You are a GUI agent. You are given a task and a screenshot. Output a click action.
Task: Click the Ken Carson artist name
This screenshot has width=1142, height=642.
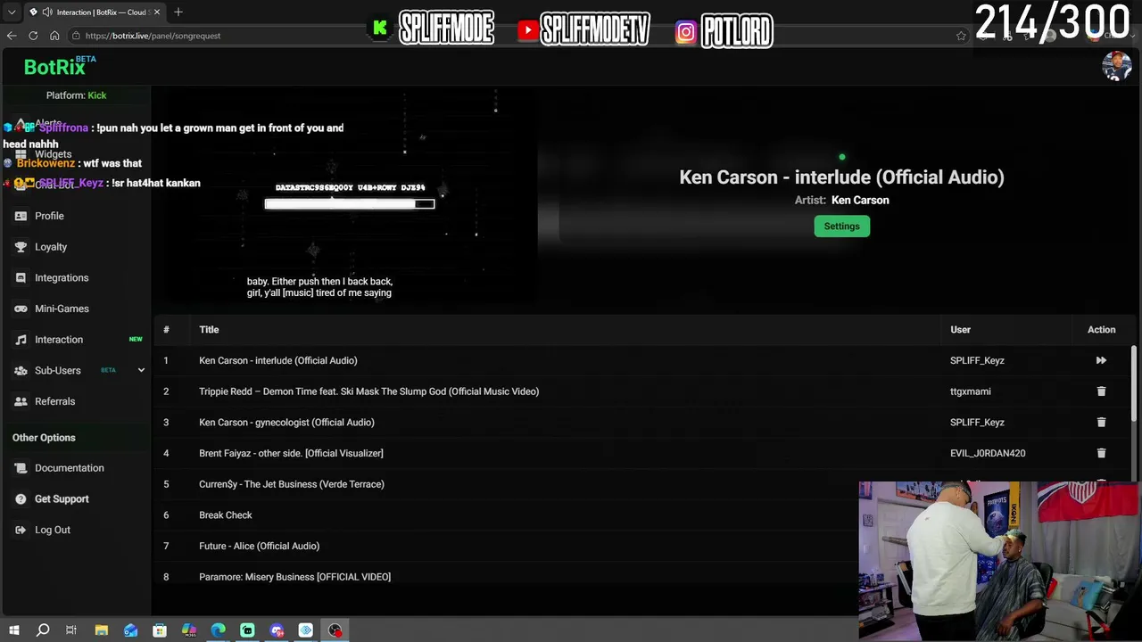860,201
